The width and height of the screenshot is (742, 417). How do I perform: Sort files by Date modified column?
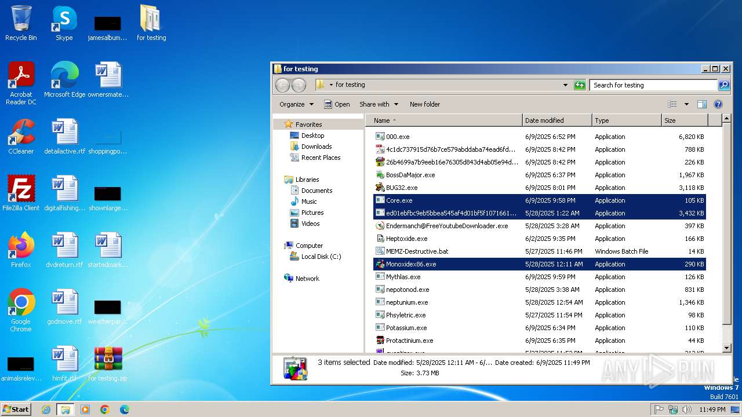click(557, 120)
